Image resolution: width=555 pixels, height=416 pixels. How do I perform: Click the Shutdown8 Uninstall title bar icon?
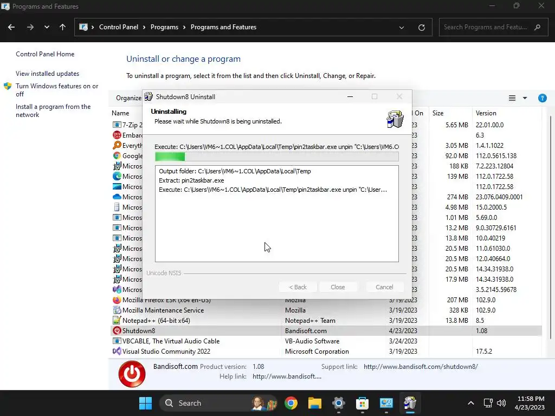[x=149, y=96]
